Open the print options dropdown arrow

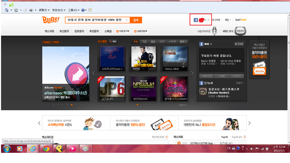35,10
